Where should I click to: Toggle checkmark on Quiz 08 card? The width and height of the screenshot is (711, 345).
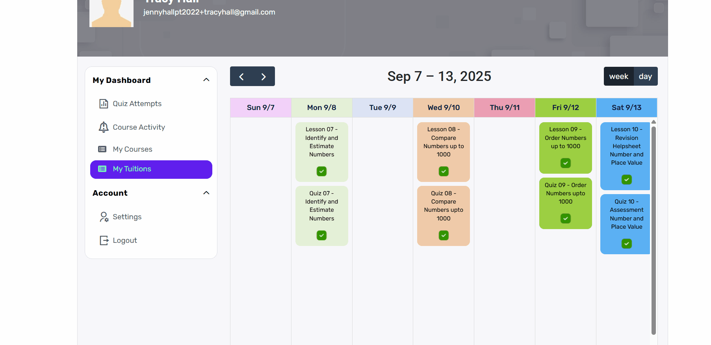[x=444, y=235]
